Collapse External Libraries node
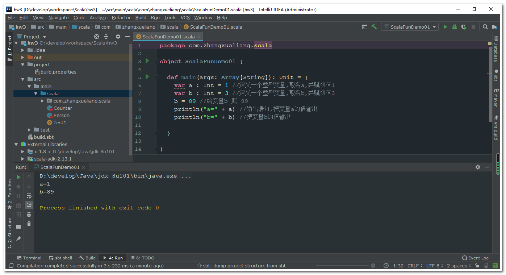This screenshot has width=506, height=275. tap(16, 144)
